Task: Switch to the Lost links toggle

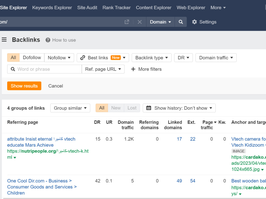Action: click(132, 108)
